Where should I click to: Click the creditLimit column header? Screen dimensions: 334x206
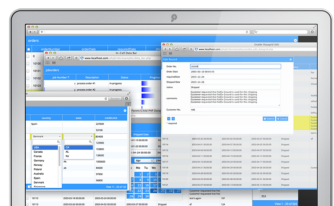pyautogui.click(x=111, y=118)
